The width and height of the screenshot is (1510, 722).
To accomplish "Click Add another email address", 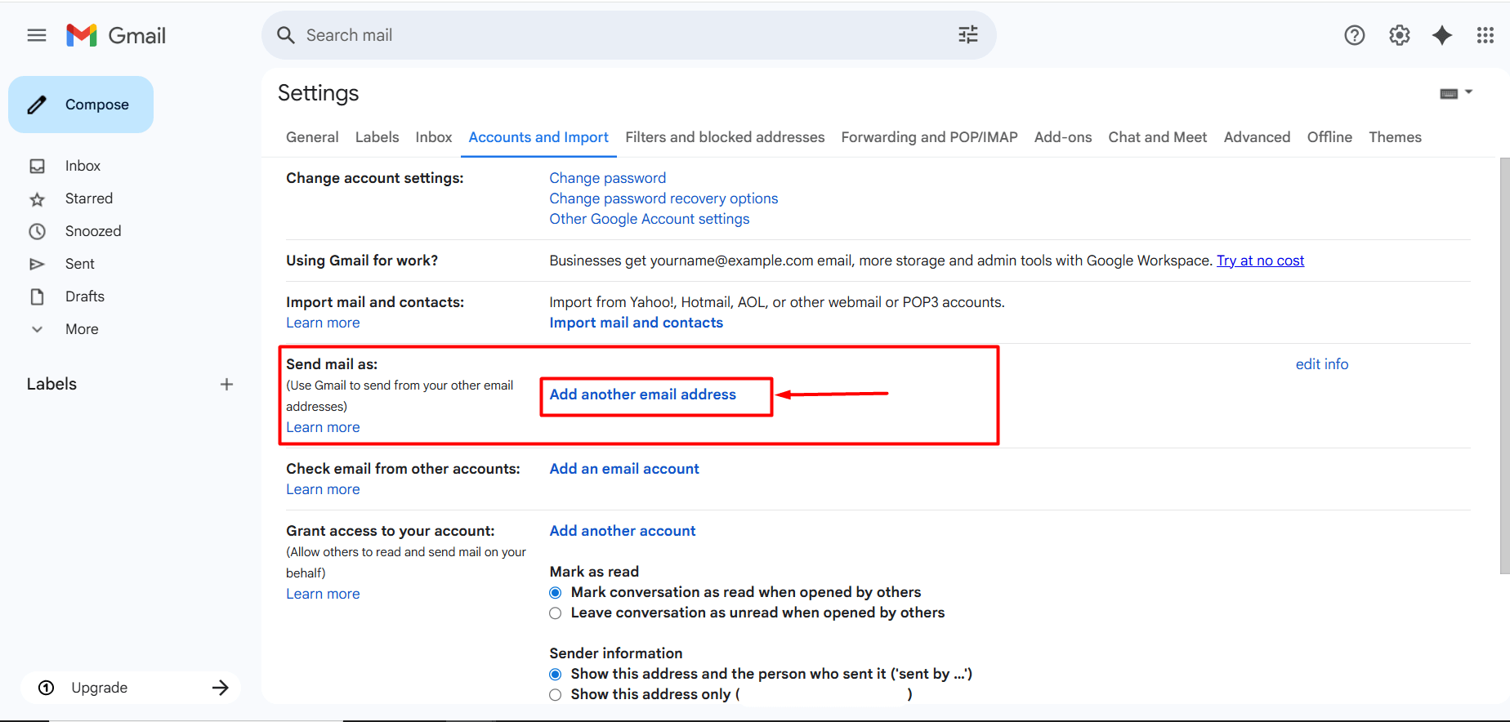I will tap(642, 394).
